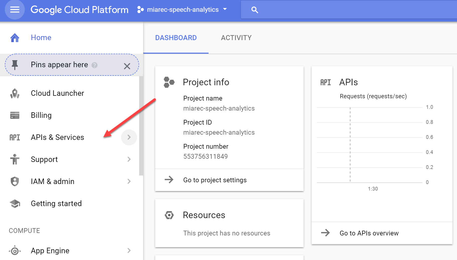The height and width of the screenshot is (260, 457).
Task: Click the project number 553756311849
Action: click(x=205, y=156)
